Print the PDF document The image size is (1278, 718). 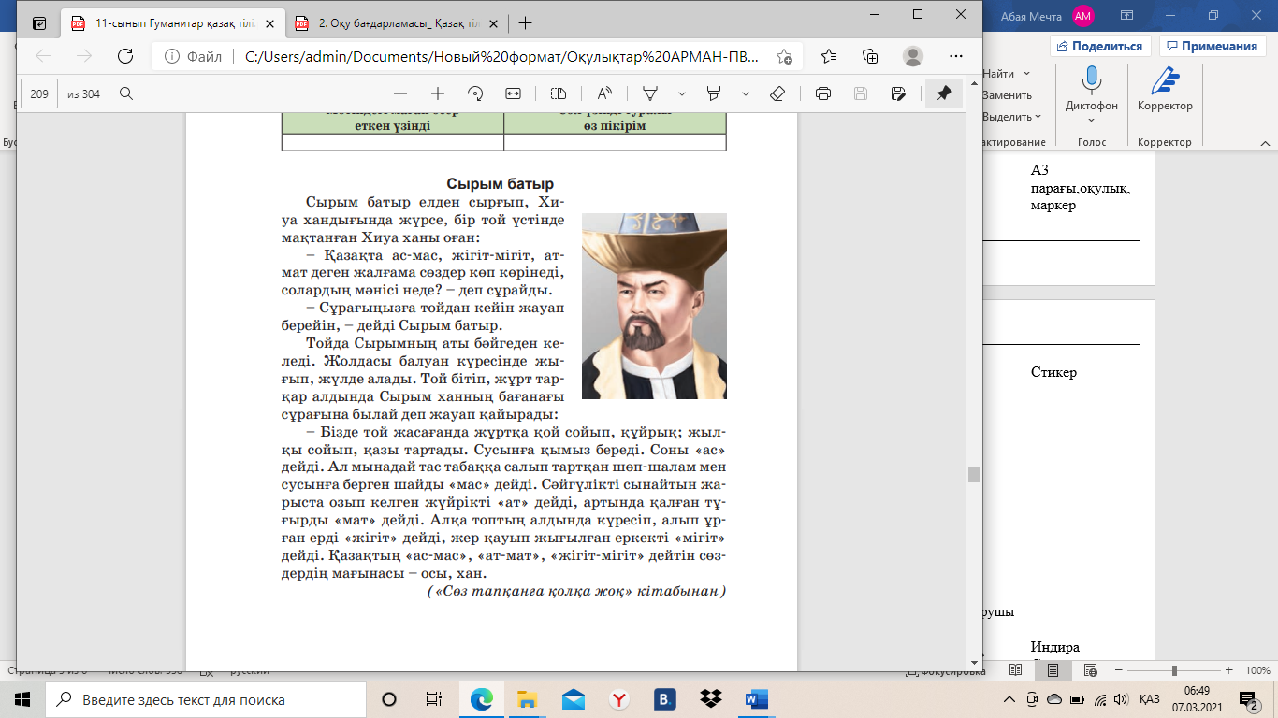point(823,93)
